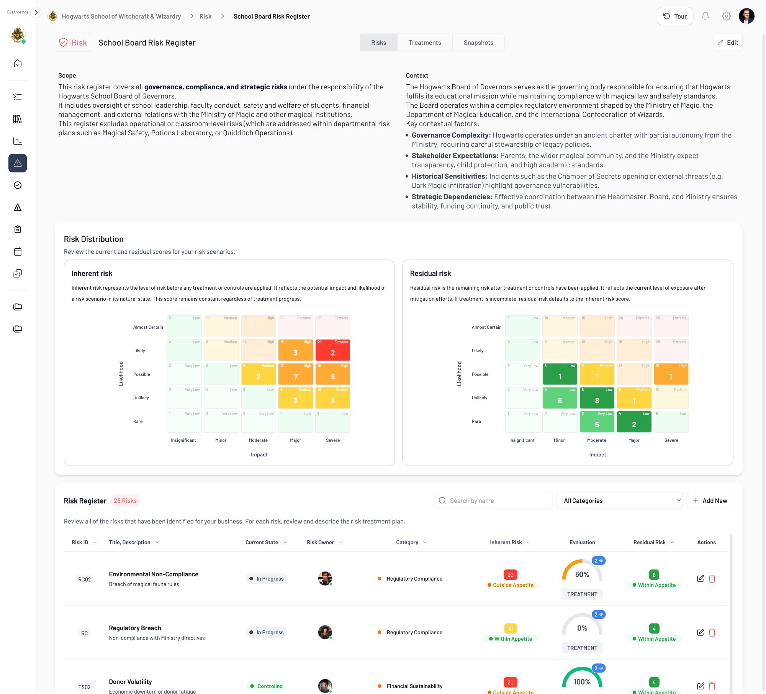The width and height of the screenshot is (766, 694).
Task: Click the Hogwarts crest avatar in the sidebar
Action: pyautogui.click(x=18, y=35)
